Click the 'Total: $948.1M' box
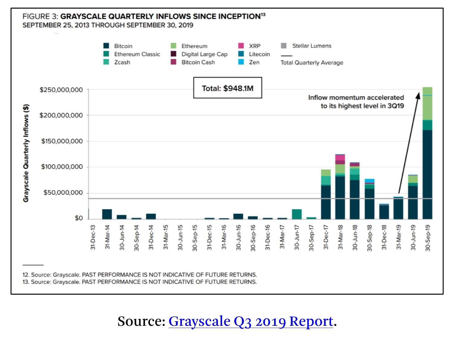Screen dimensions: 450x341 [x=228, y=88]
